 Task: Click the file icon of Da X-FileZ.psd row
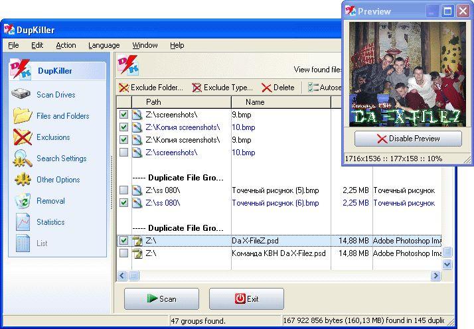137,241
